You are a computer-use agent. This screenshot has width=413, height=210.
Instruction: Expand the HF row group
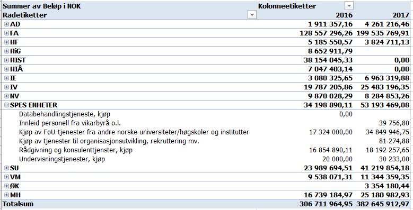coord(7,42)
